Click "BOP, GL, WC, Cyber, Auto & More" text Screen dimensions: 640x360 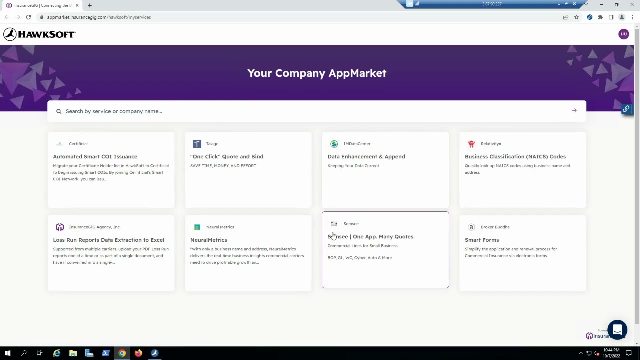(x=360, y=258)
